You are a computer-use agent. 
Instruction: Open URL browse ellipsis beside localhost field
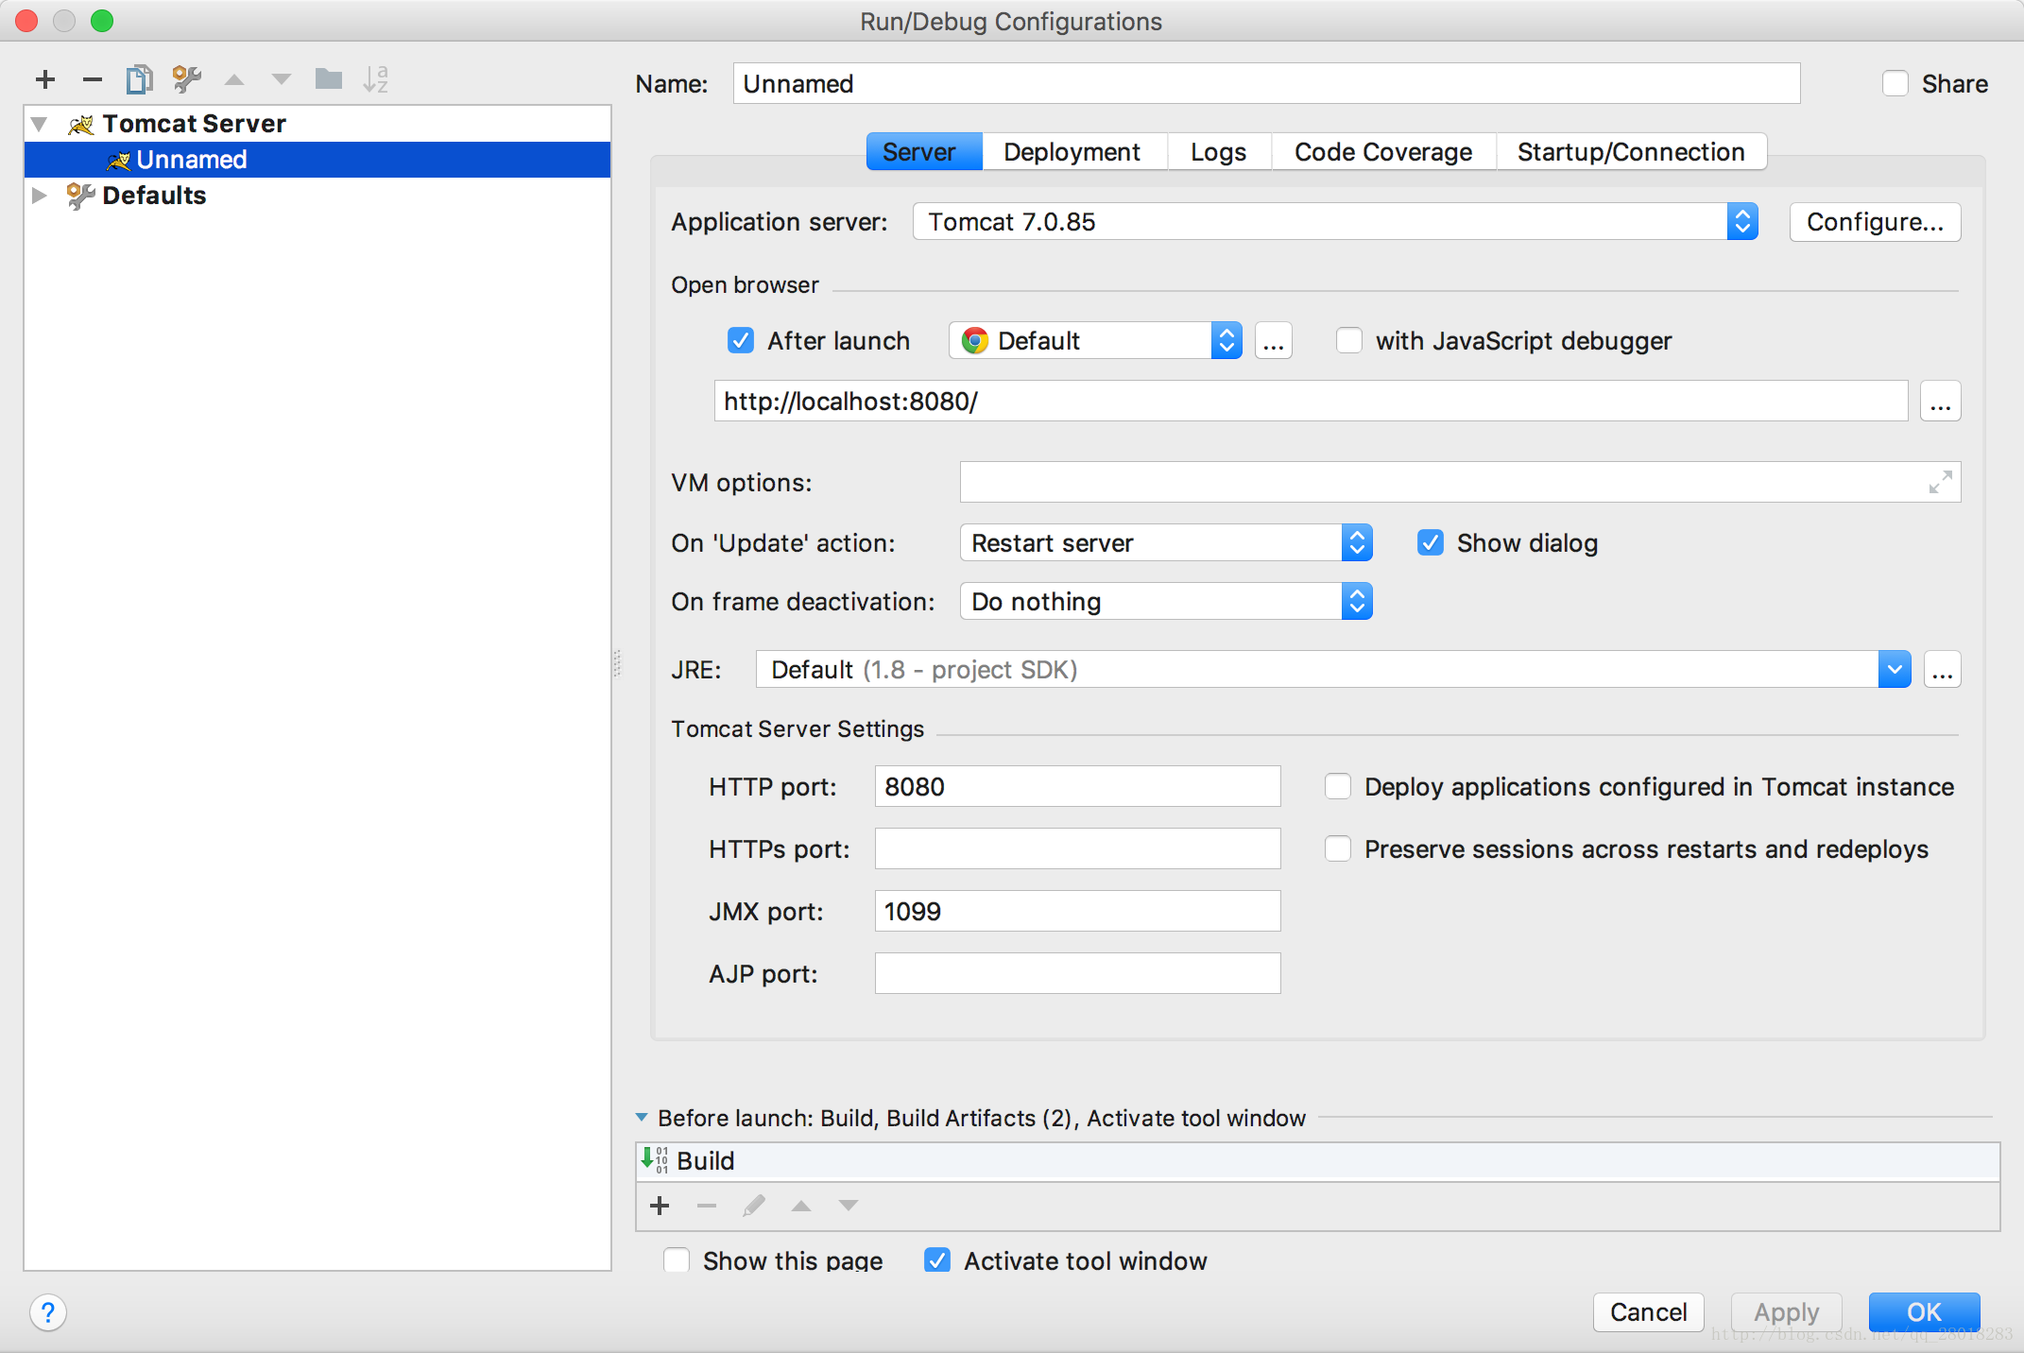click(1941, 402)
